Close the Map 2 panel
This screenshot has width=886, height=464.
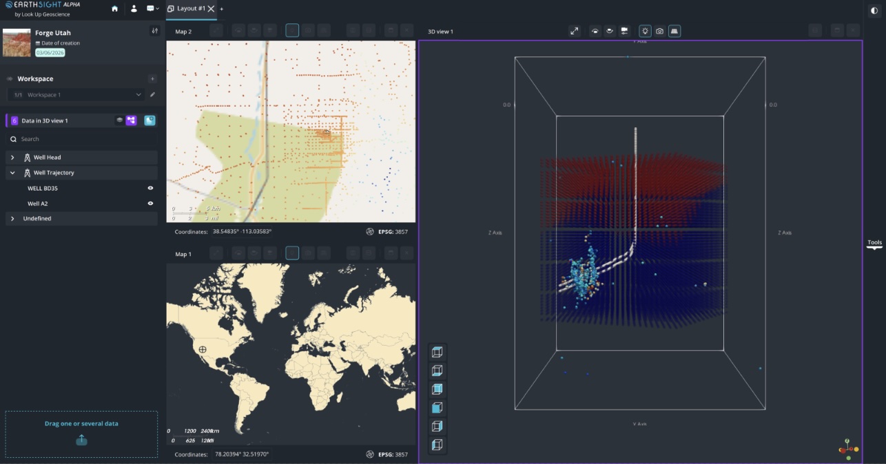tap(407, 31)
